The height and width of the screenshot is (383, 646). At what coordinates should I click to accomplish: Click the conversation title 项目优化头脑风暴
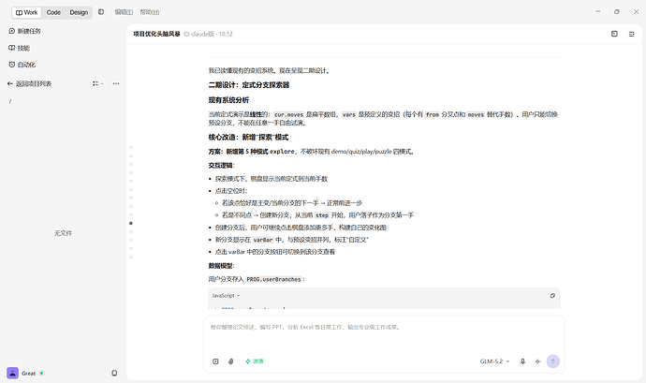[156, 34]
